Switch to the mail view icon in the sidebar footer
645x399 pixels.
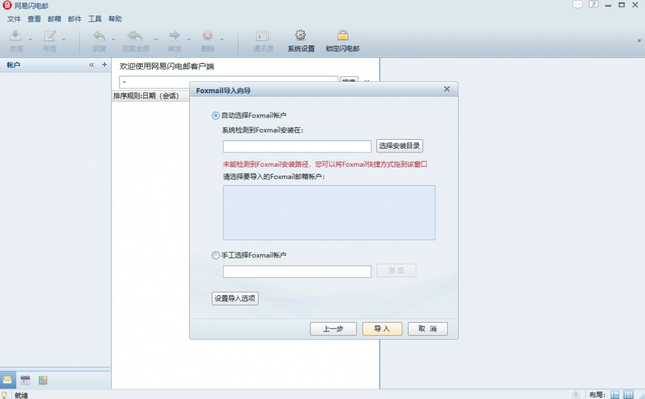pyautogui.click(x=7, y=380)
